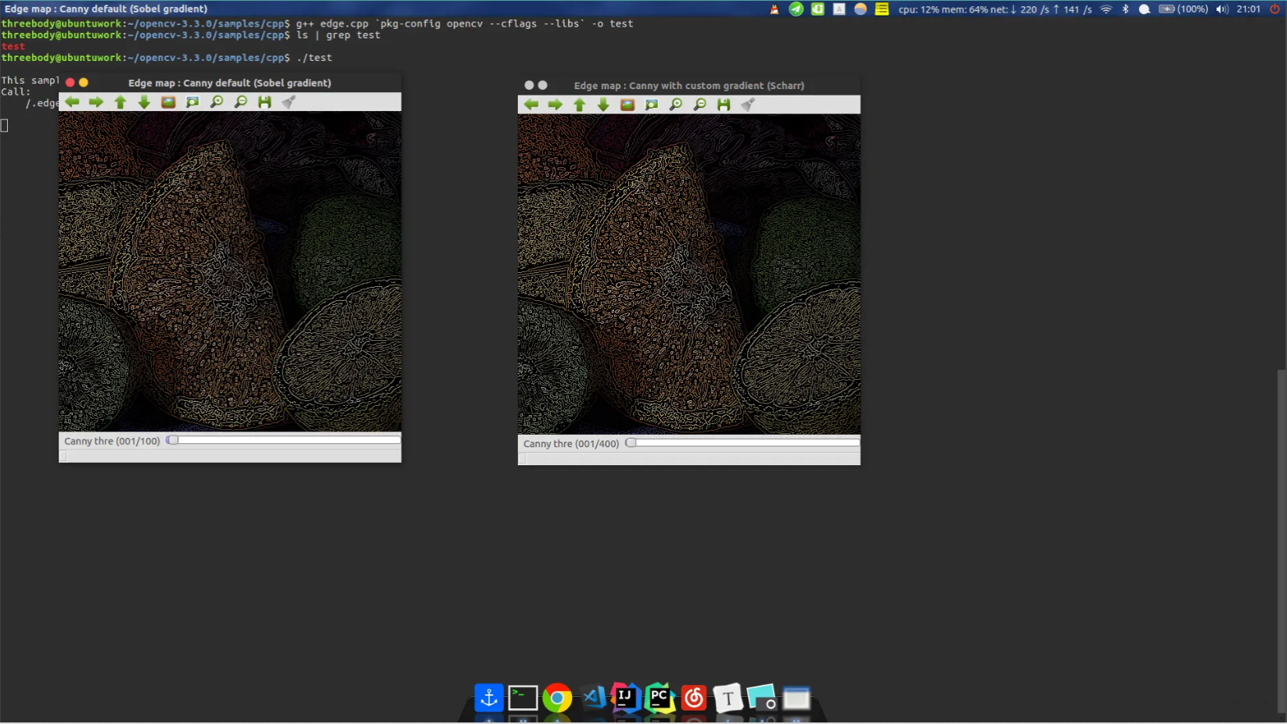Open IntelliJ IDEA from the dock
This screenshot has width=1287, height=724.
[x=625, y=698]
